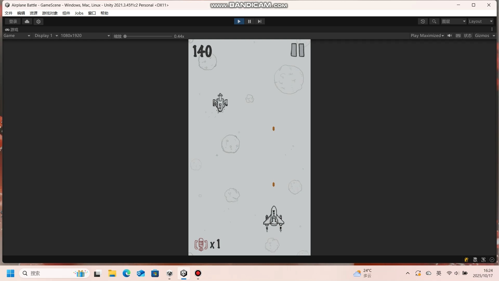The height and width of the screenshot is (281, 499).
Task: Pause Unity play mode
Action: click(x=249, y=21)
